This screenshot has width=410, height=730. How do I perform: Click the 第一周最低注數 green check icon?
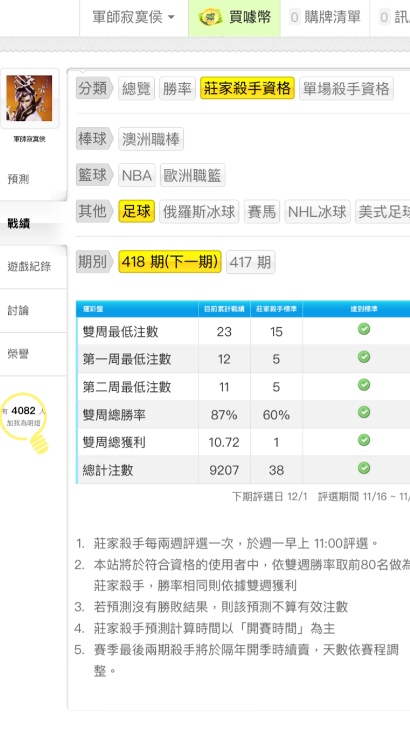[x=364, y=357]
